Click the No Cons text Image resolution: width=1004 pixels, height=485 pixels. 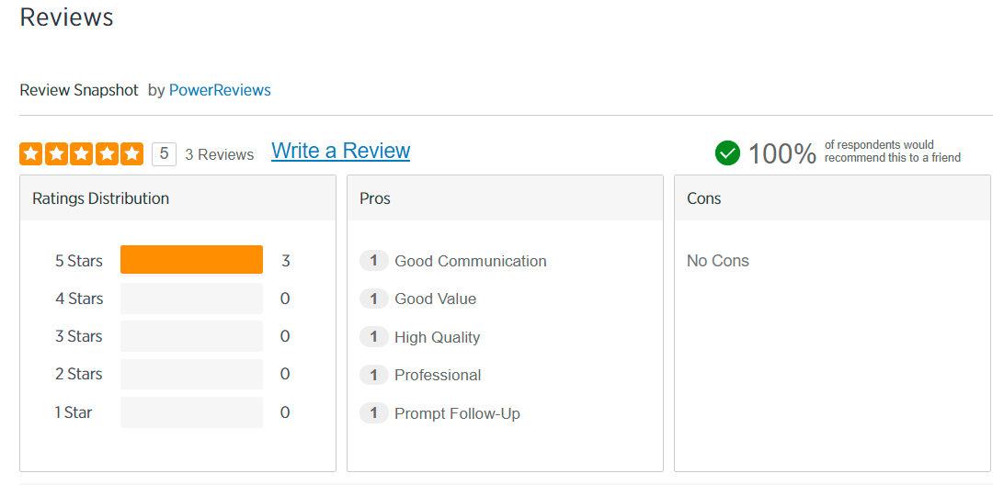point(717,261)
